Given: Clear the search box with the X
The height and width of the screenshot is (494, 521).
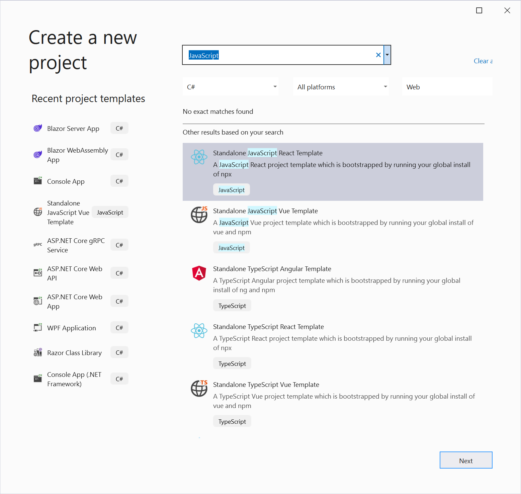Looking at the screenshot, I should pos(378,55).
